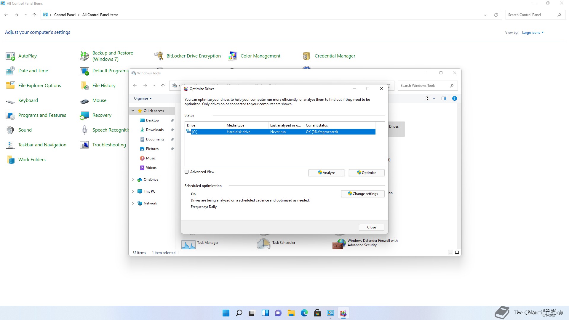Click refresh in Control Panel address bar

(496, 15)
